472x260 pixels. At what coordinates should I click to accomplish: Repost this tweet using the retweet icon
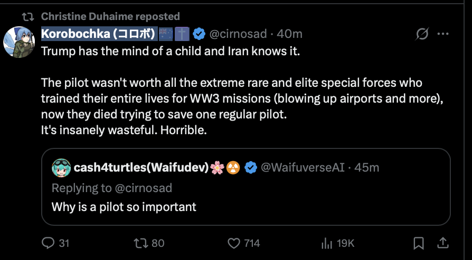(140, 243)
